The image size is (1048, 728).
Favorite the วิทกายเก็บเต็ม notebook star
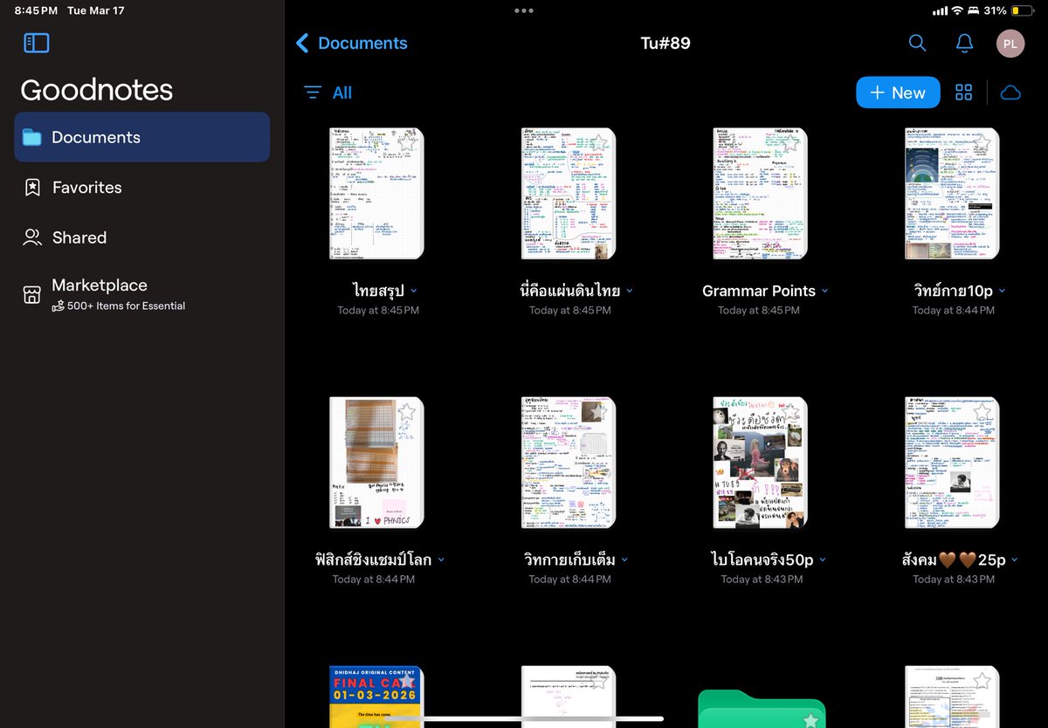tap(599, 412)
